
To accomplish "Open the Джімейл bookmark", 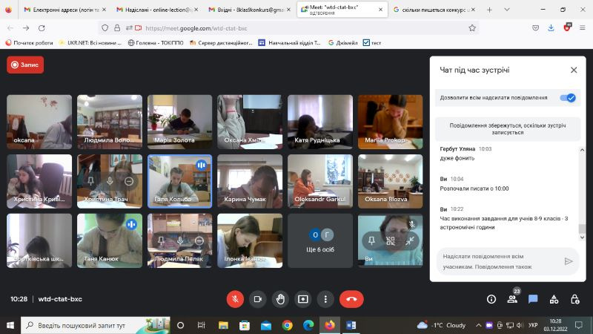I will tap(342, 43).
